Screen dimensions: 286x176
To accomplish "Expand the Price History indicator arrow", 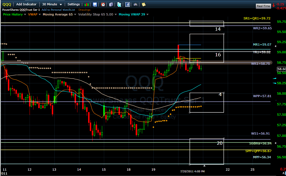I will [x=25, y=14].
